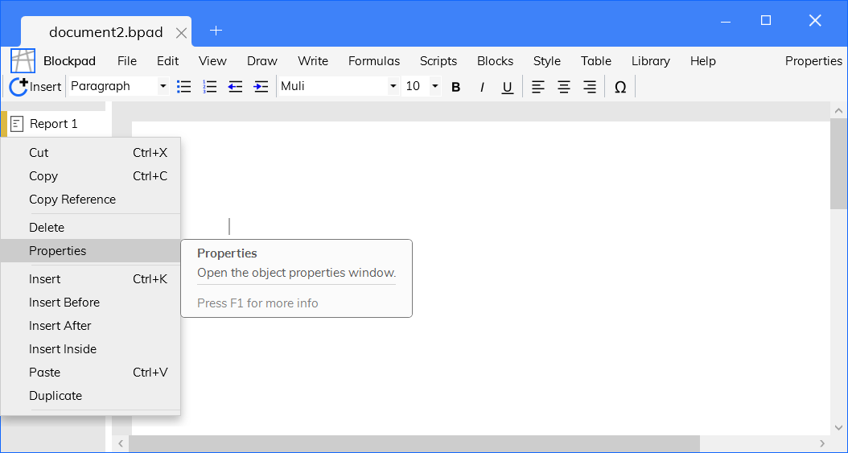Minimize the Blockpad window
The image size is (848, 453).
pyautogui.click(x=727, y=22)
